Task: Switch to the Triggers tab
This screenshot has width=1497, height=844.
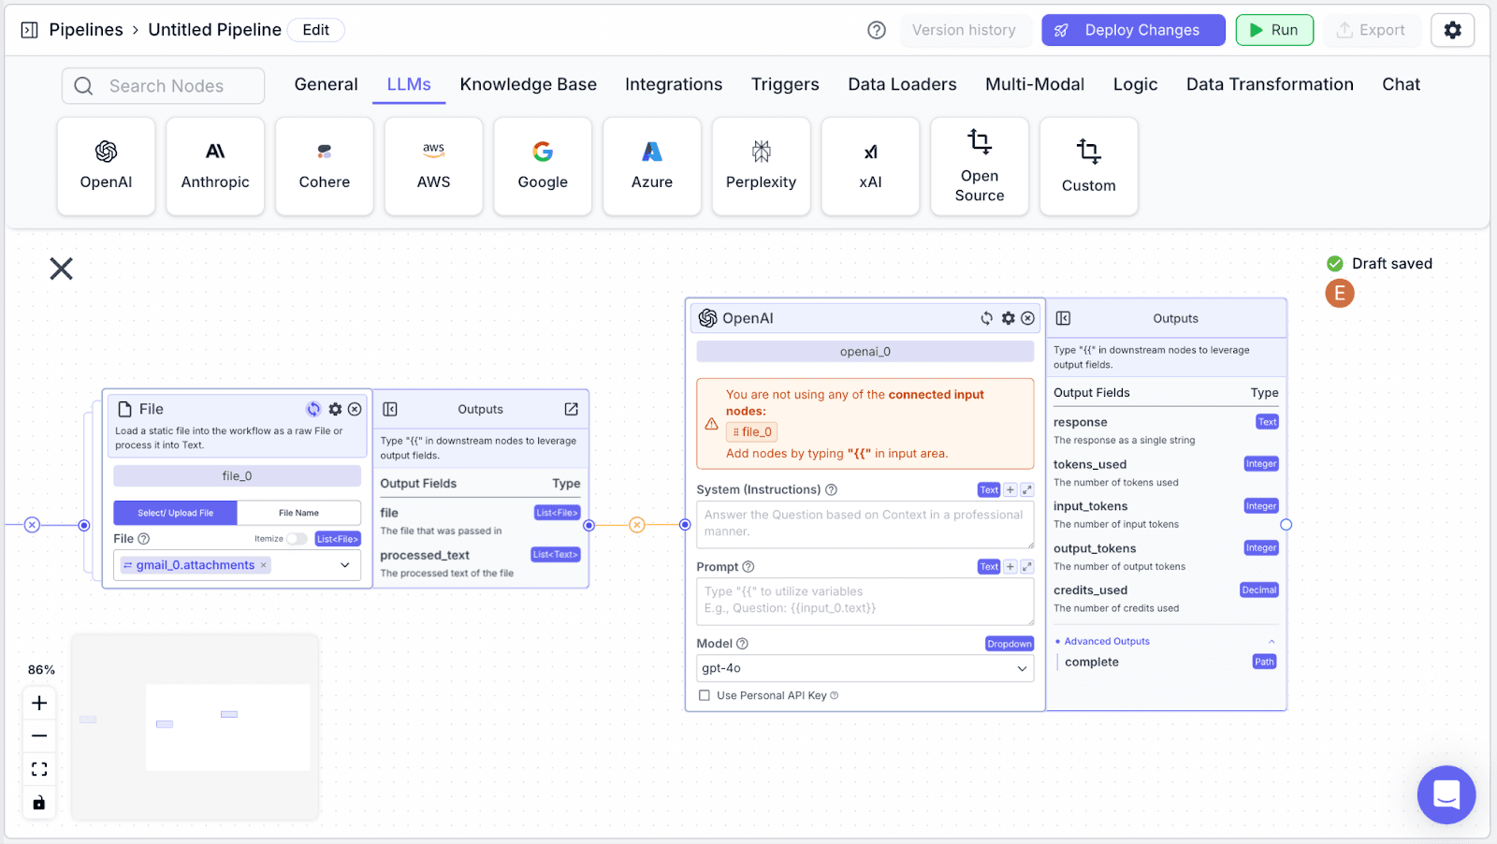Action: 785,84
